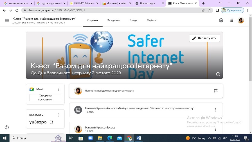252x142 pixels.
Task: Switch keyboard language УКР
Action: coord(225,138)
